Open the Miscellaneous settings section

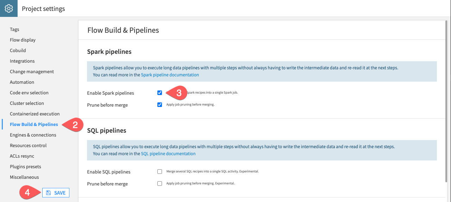pyautogui.click(x=24, y=177)
